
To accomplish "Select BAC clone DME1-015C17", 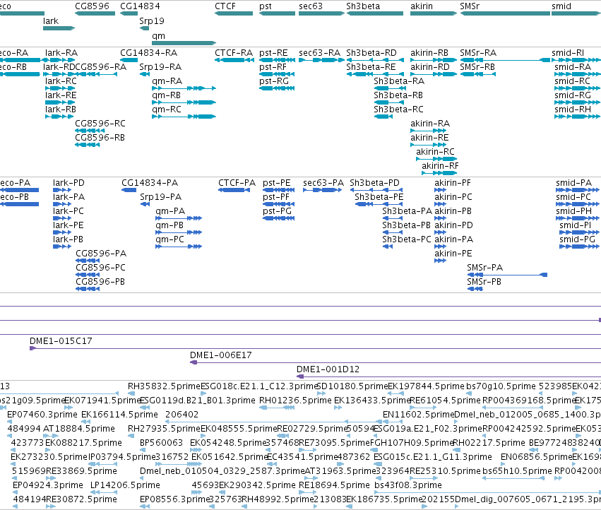I will (x=61, y=341).
